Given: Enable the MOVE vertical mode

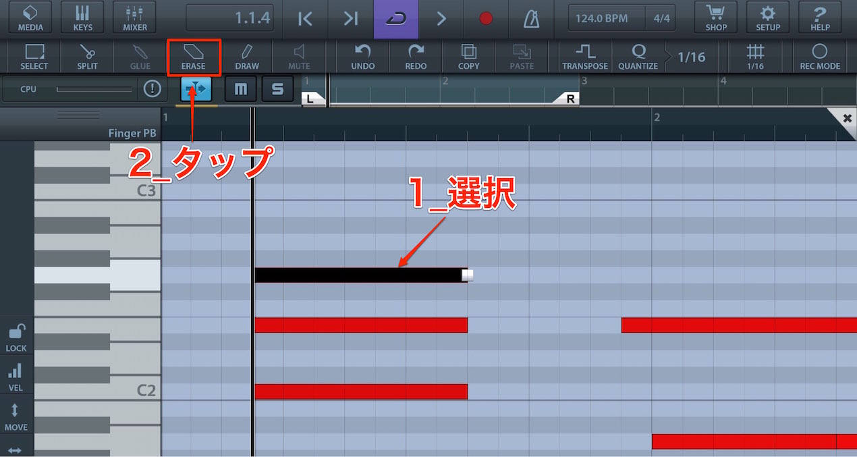Looking at the screenshot, I should [16, 416].
